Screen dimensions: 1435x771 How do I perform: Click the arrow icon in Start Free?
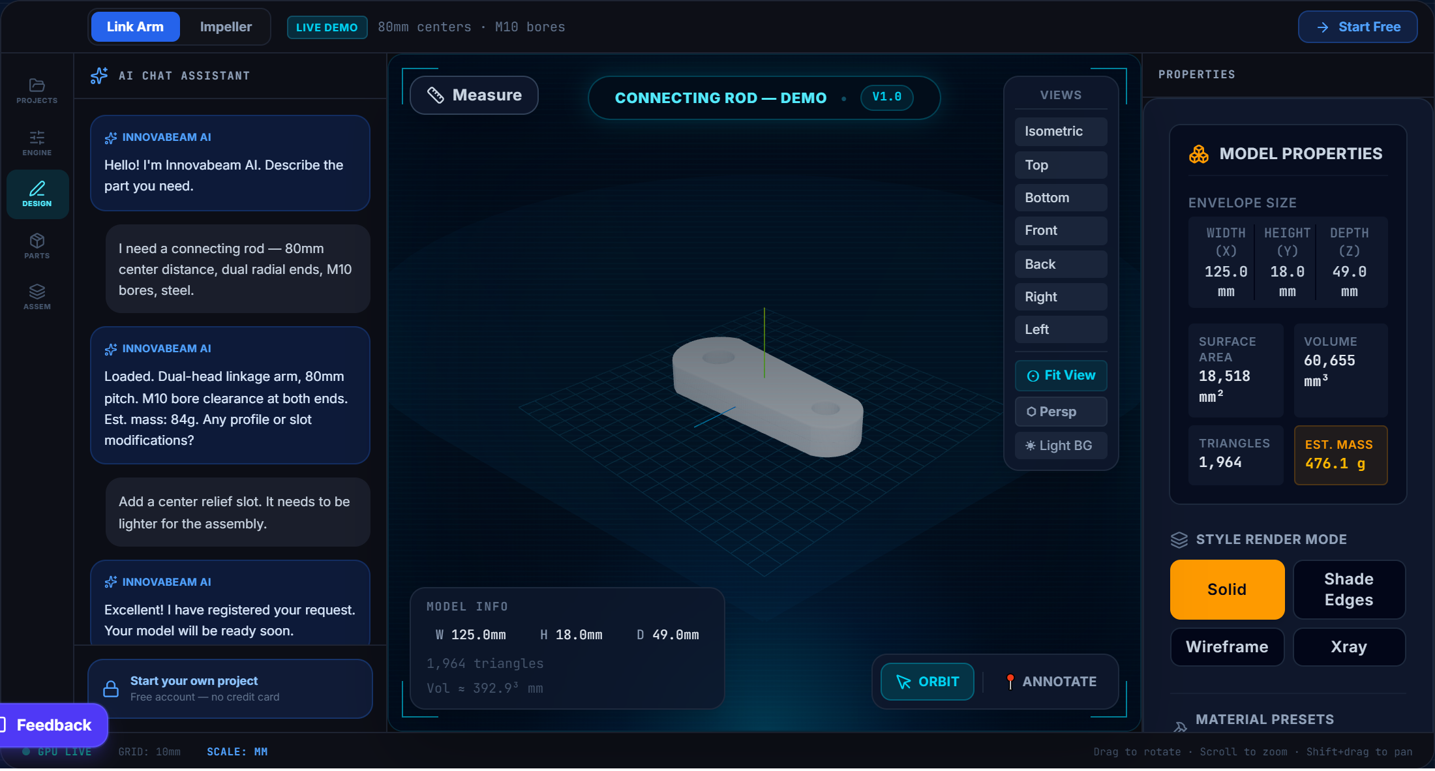coord(1323,27)
